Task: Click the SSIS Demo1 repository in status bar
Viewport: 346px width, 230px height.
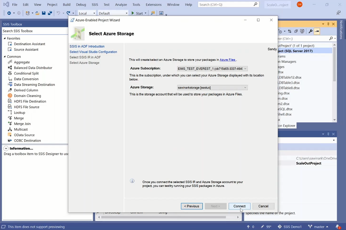Action: coord(290,227)
